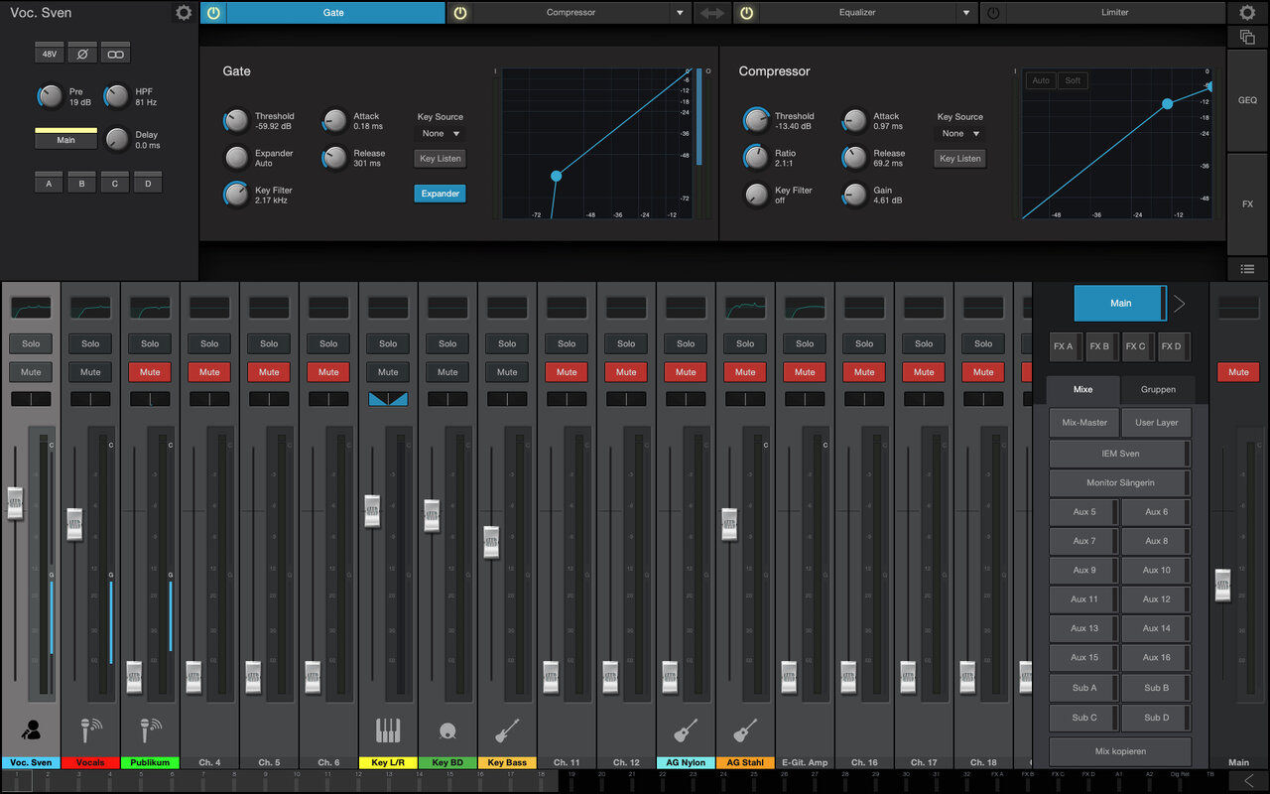
Task: Click the Key Bass channel fader
Action: [x=491, y=542]
